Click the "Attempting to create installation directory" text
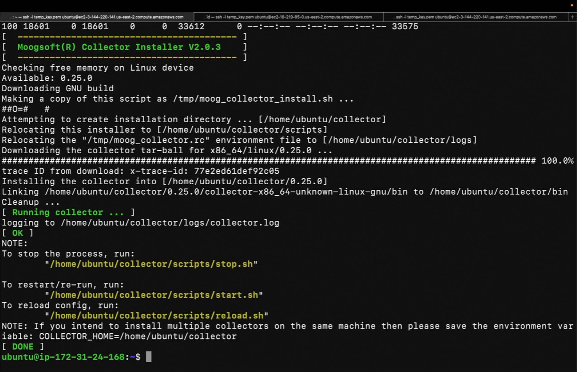 pyautogui.click(x=116, y=120)
